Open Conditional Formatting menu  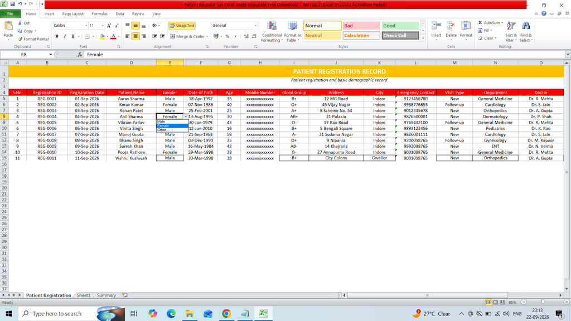pyautogui.click(x=272, y=32)
